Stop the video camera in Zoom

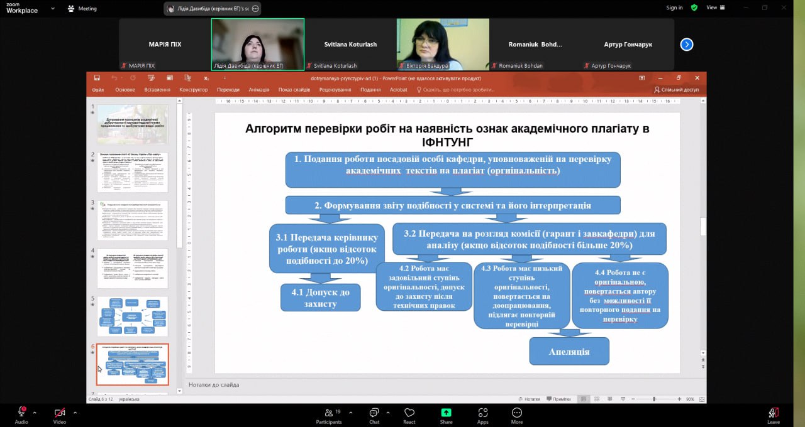tap(58, 413)
